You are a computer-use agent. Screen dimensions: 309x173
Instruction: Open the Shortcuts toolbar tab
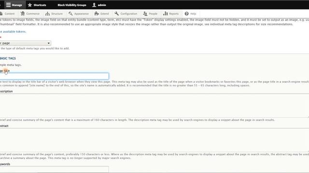pos(37,5)
